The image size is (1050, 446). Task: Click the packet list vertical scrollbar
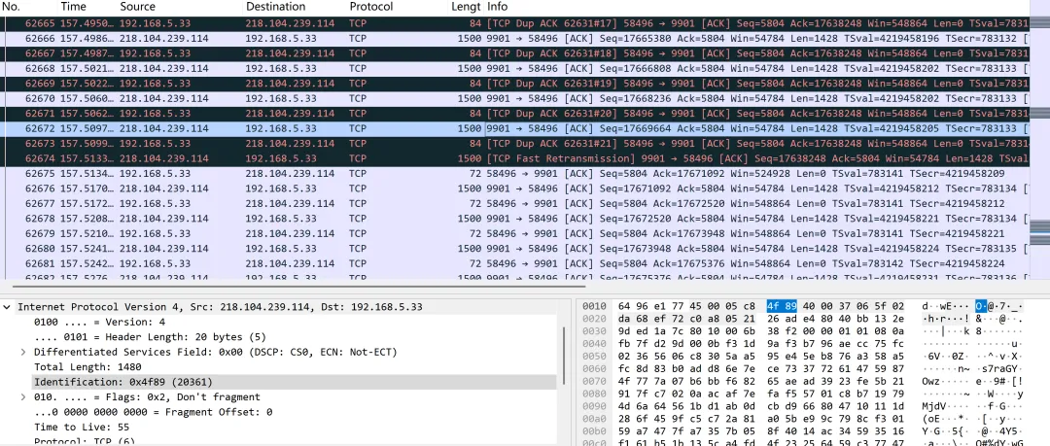pyautogui.click(x=1039, y=141)
